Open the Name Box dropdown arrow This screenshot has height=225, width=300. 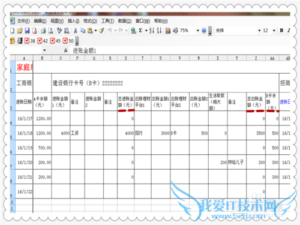click(x=44, y=50)
